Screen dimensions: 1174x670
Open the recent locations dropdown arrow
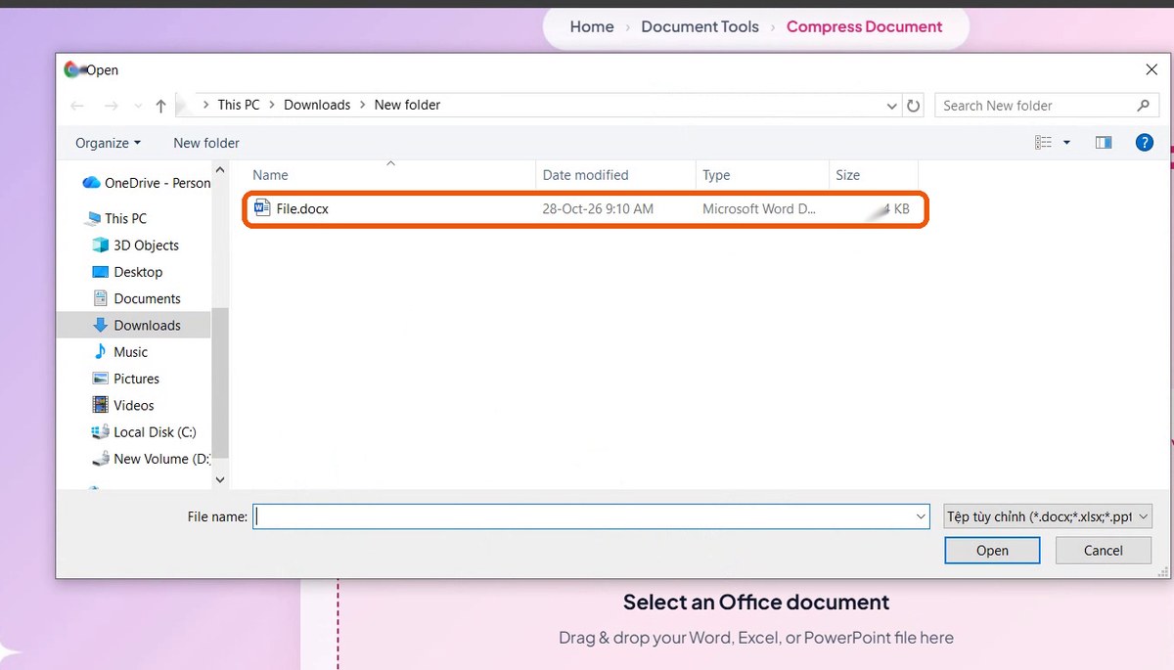click(136, 106)
